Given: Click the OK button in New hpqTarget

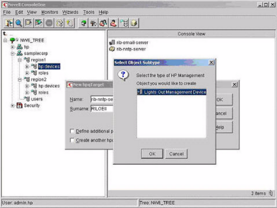Looking at the screenshot, I should (x=224, y=100).
